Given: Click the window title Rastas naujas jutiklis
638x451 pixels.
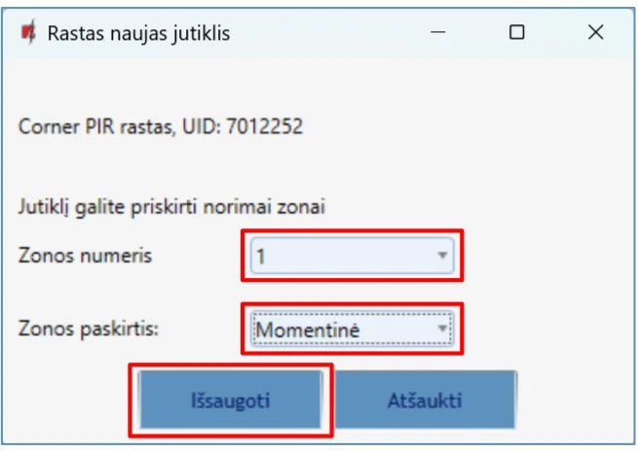Looking at the screenshot, I should [139, 33].
